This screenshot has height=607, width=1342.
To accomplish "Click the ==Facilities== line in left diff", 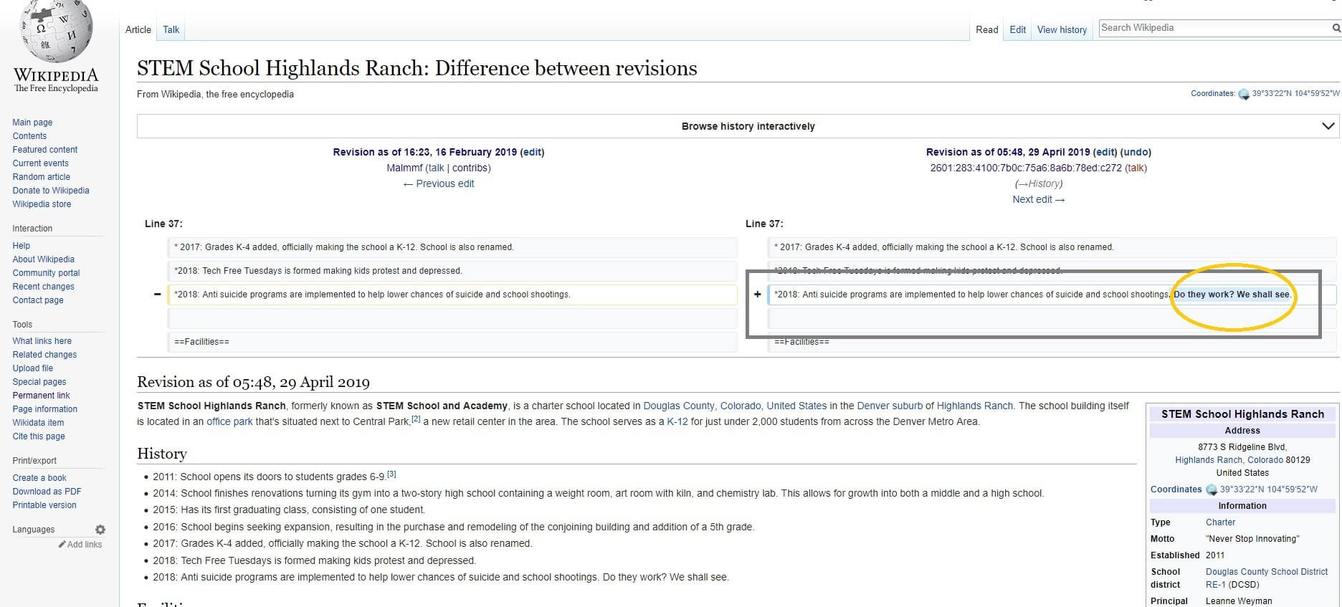I will click(452, 342).
